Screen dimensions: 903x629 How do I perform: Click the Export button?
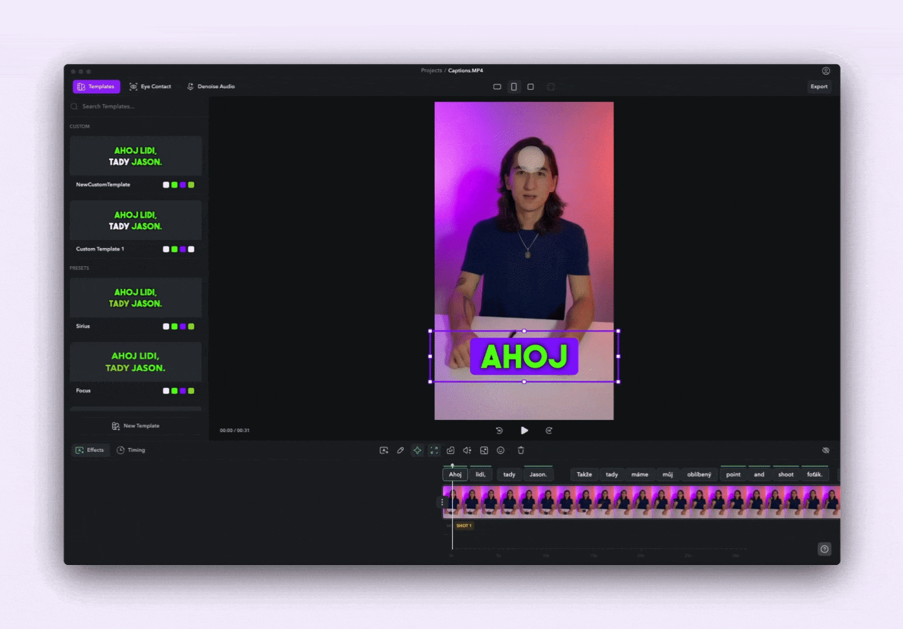(x=819, y=87)
